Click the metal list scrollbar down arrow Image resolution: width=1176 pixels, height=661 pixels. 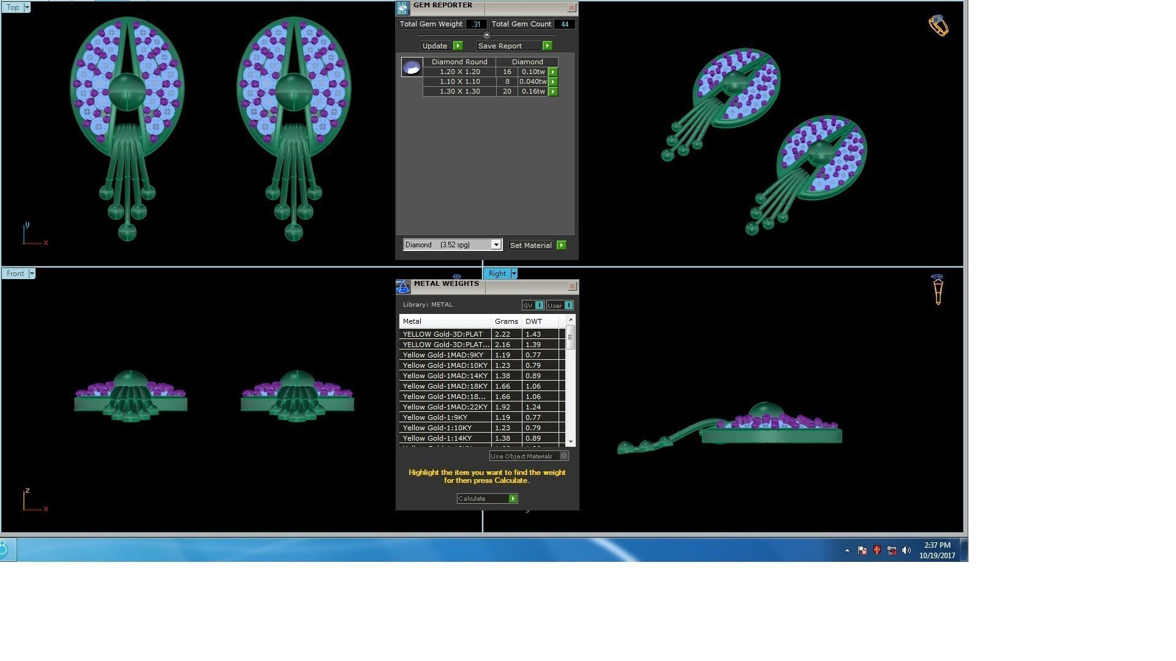click(571, 441)
